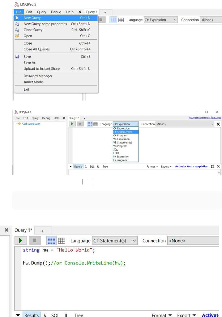Click rich text results icon in window showing language list
The image size is (222, 317).
90,124
